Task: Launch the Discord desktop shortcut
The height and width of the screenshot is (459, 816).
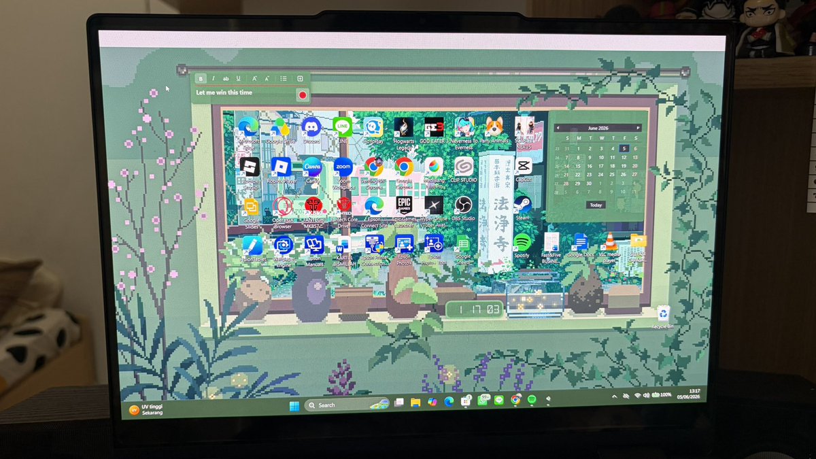Action: tap(311, 131)
